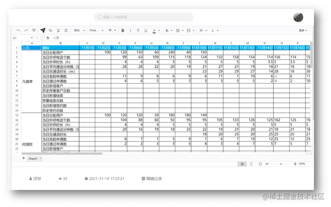Activate the format painter brush
The height and width of the screenshot is (207, 331).
(34, 30)
